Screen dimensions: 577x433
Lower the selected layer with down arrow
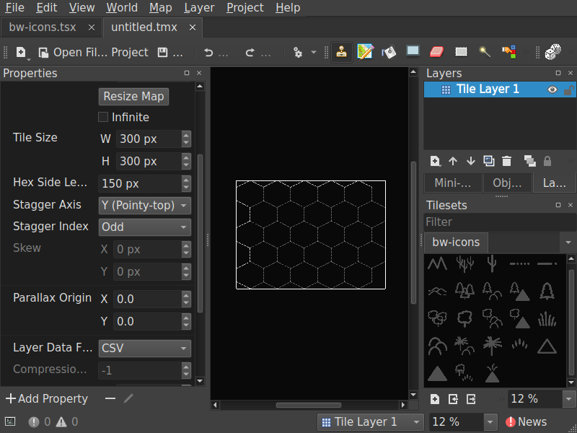(471, 161)
